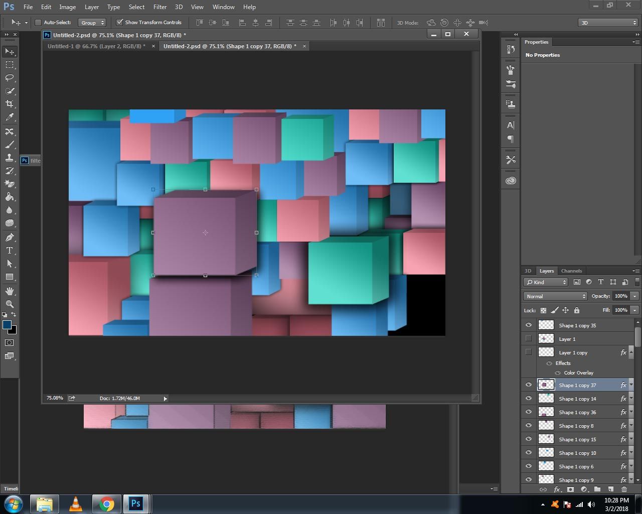Select the Zoom tool
Screen dimensions: 642x514
(x=10, y=304)
